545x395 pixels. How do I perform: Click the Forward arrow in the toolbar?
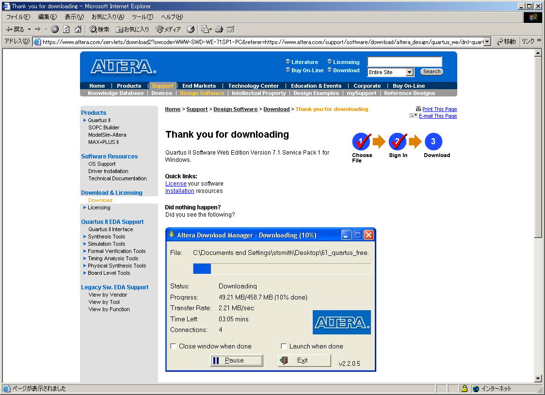click(x=38, y=29)
